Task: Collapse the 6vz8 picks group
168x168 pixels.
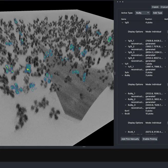Action: (x=122, y=114)
